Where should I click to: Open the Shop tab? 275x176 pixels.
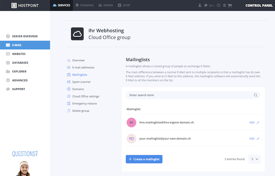124,5
